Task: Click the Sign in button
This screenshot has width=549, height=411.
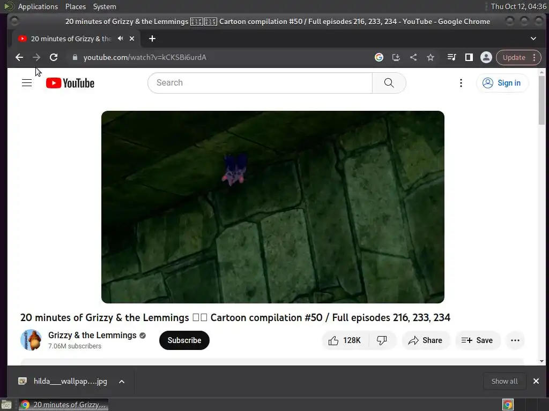Action: click(502, 83)
